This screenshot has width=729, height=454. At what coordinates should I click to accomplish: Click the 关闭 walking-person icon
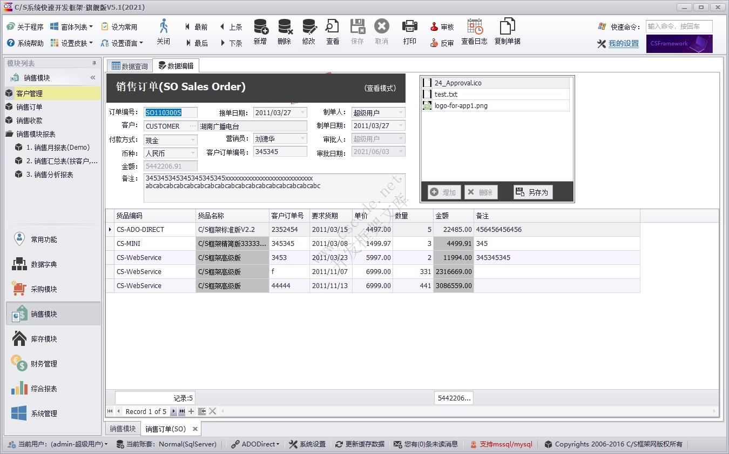[164, 27]
